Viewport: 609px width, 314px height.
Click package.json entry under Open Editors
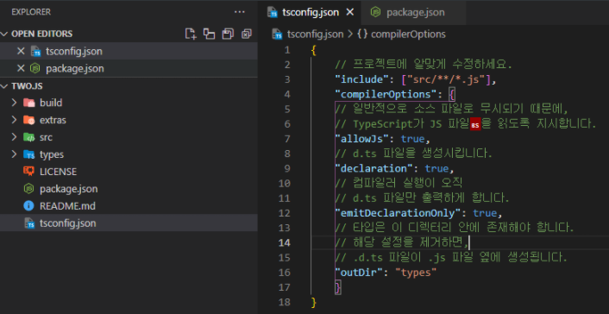click(75, 69)
